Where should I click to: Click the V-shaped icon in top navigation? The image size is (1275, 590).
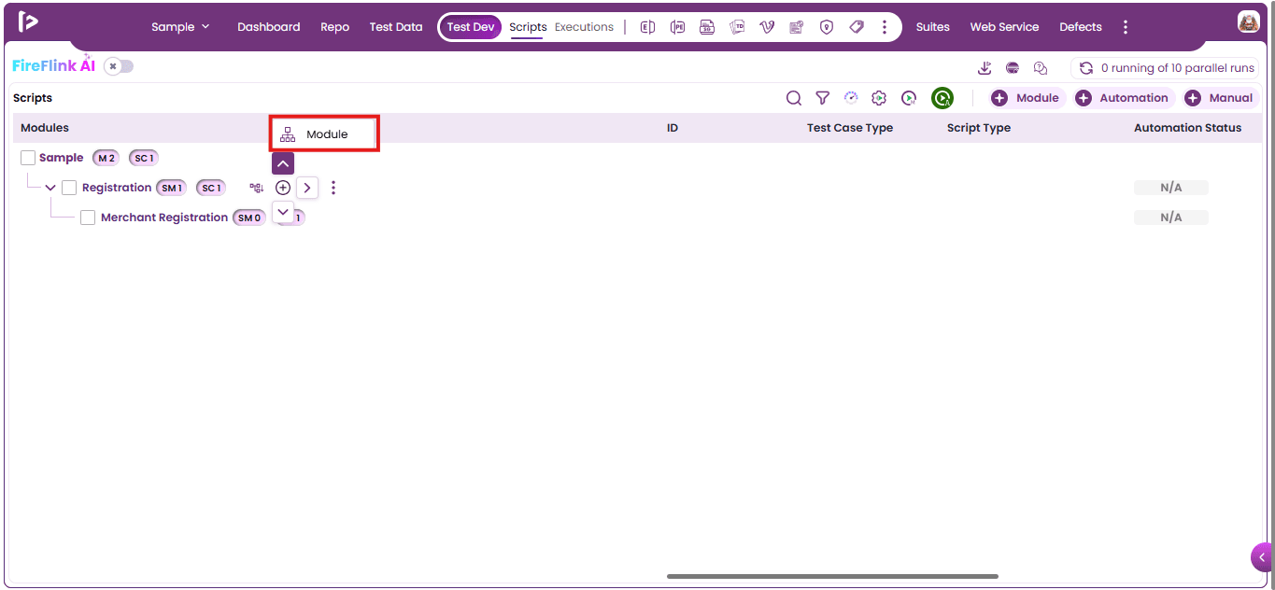(x=767, y=27)
